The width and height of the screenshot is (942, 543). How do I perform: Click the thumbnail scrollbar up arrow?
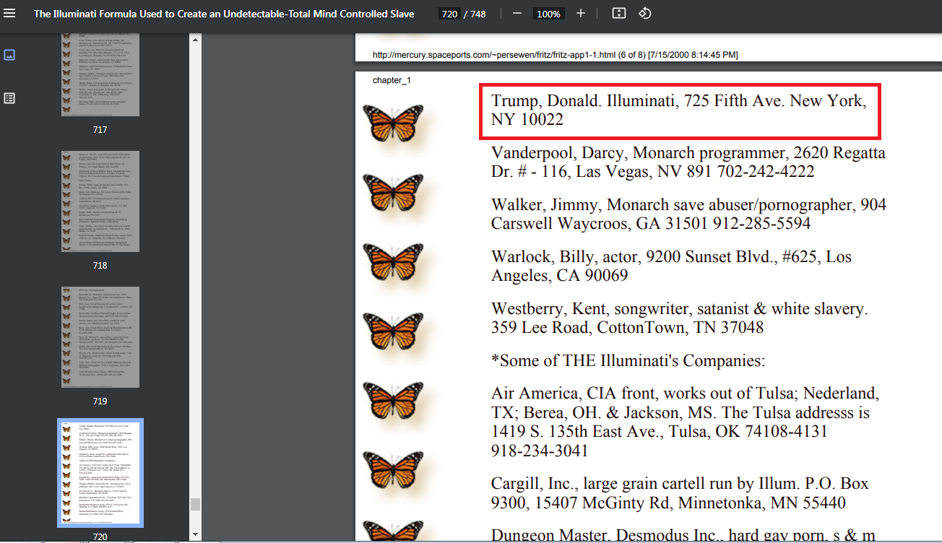point(195,38)
